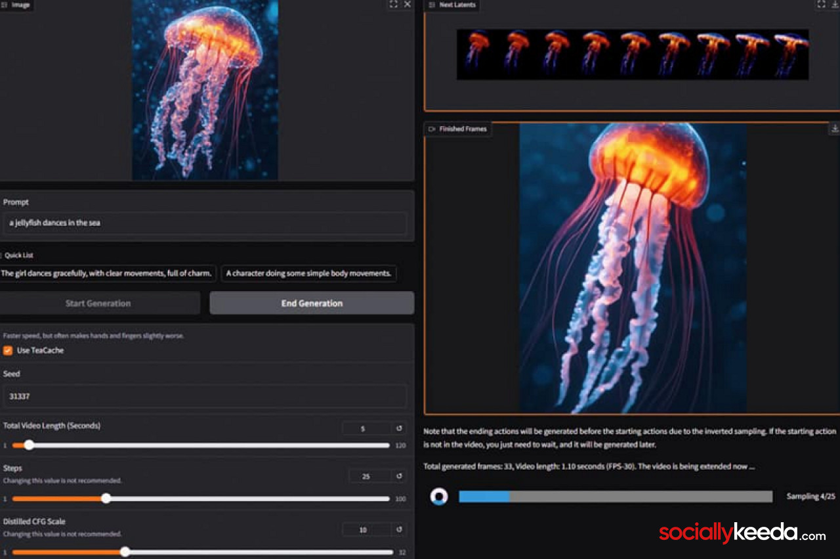
Task: Focus the Prompt text field
Action: click(x=203, y=223)
